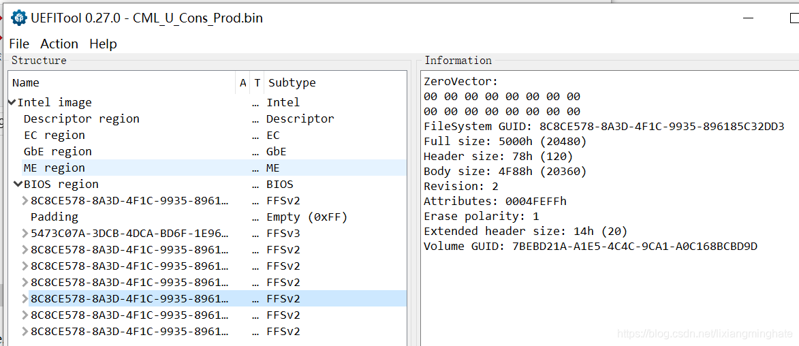799x346 pixels.
Task: Click the Header size 78h line
Action: (x=499, y=157)
